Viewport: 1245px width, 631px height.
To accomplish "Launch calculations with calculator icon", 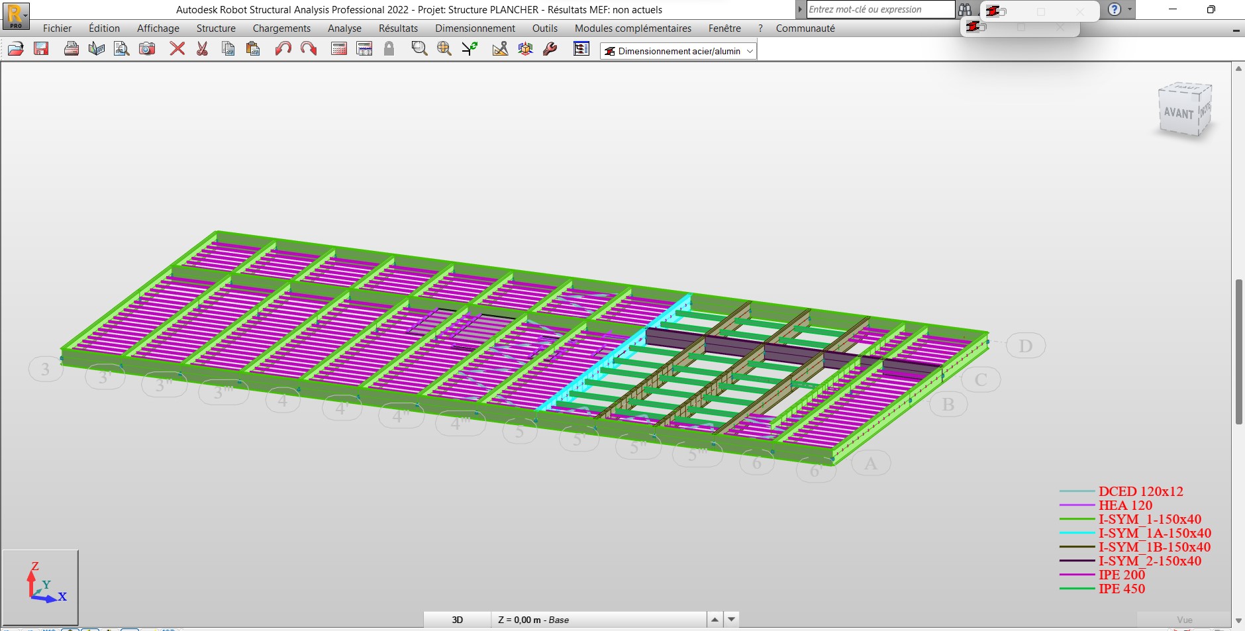I will click(339, 49).
